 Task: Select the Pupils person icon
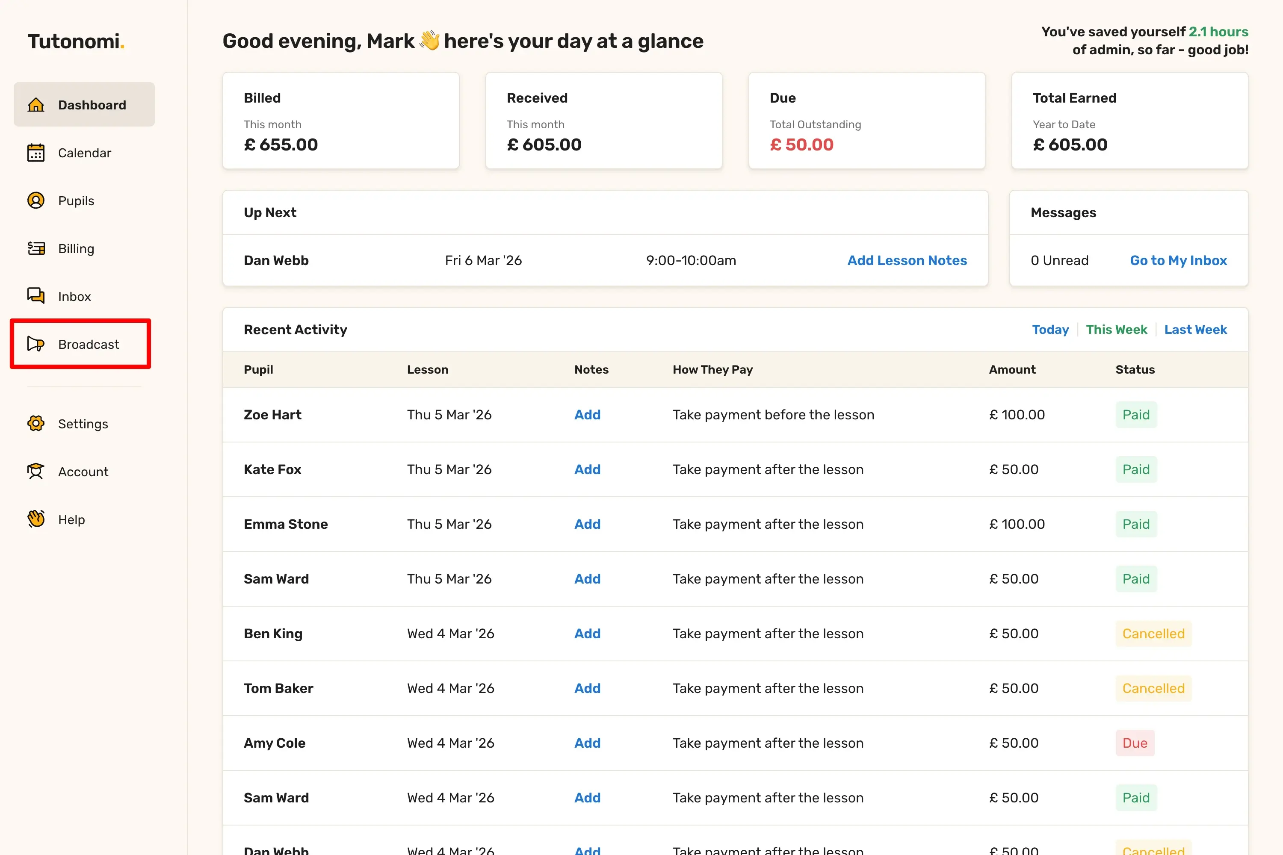point(36,200)
